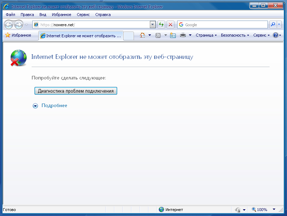Click the protected mode lock icon in status bar
Viewport: 287px width, 216px height.
(x=238, y=210)
